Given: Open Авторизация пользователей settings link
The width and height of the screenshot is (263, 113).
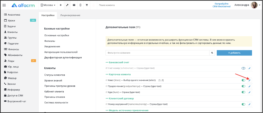Looking at the screenshot, I should coord(61,52).
